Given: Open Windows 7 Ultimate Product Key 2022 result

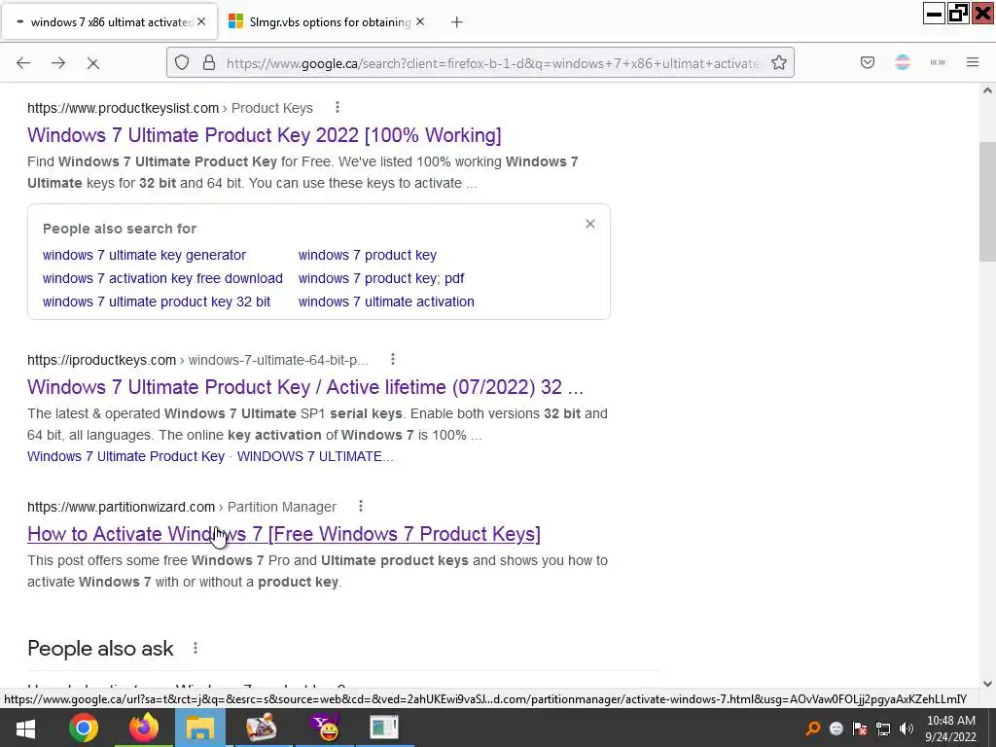Looking at the screenshot, I should coord(265,134).
